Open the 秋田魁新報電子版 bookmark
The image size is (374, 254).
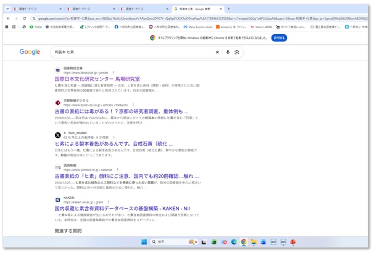(60, 27)
